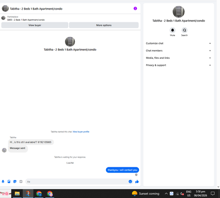The height and width of the screenshot is (198, 220).
Task: Record a voice clip microphone icon
Action: (x=3, y=181)
